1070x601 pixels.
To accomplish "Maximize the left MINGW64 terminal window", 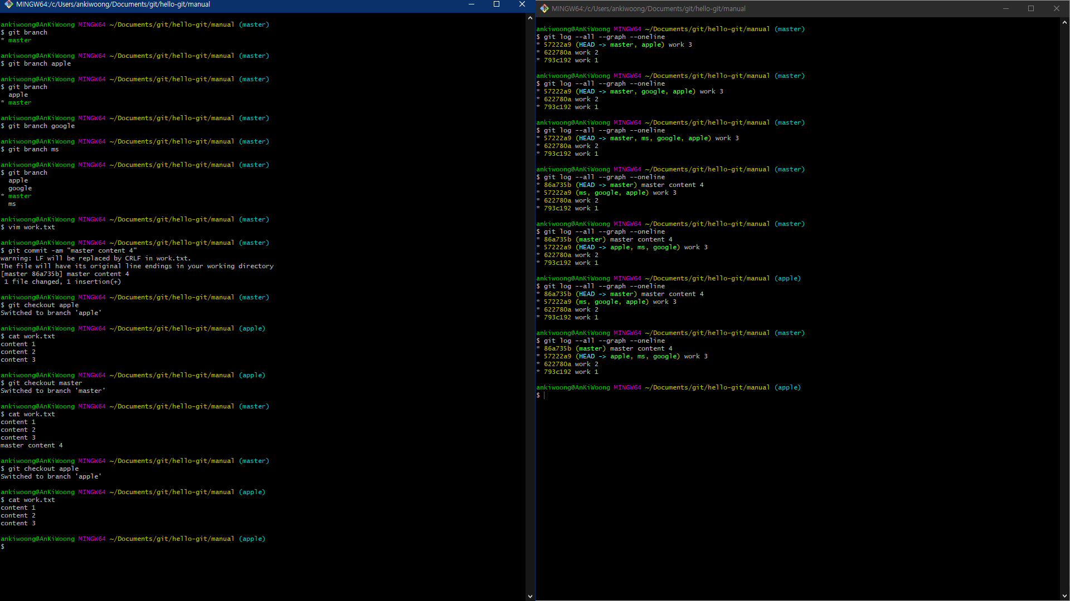I will (497, 4).
